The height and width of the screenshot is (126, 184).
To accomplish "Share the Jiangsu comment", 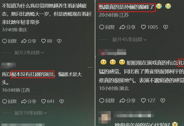I will point(128,27).
